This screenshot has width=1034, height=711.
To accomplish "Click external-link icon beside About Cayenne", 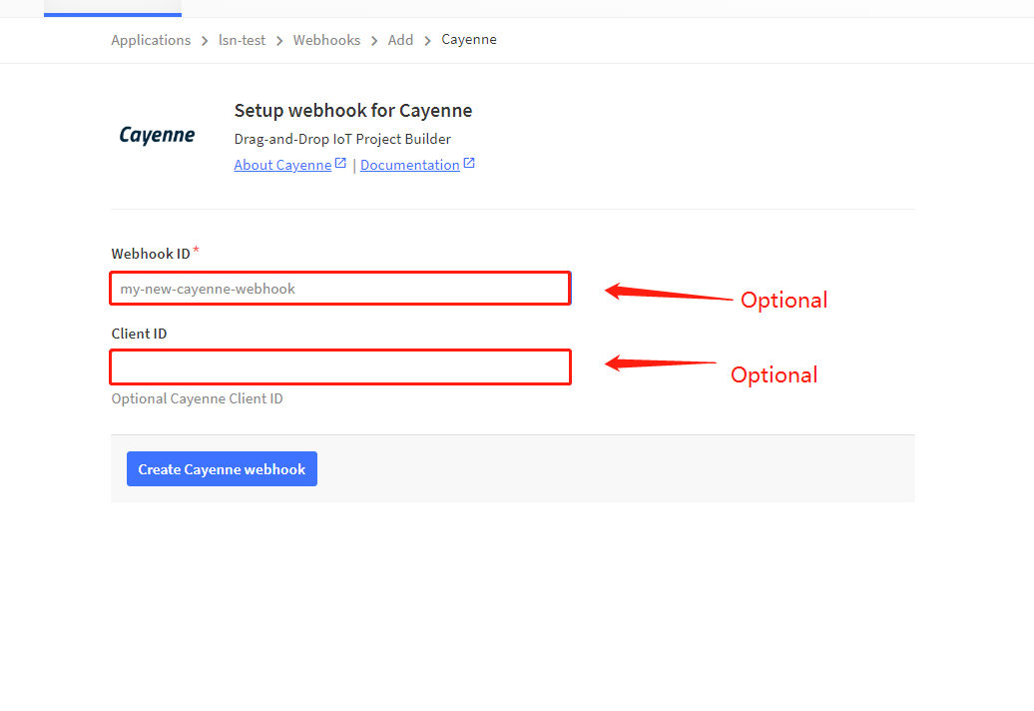I will click(x=340, y=163).
